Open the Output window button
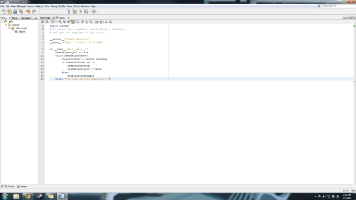Viewport: 356px width, 200px height. point(9,186)
